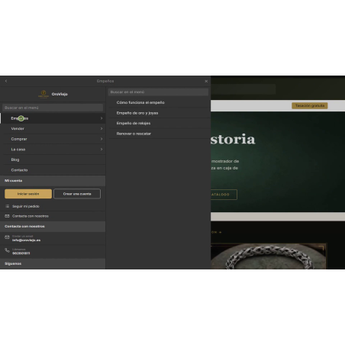Image resolution: width=345 pixels, height=345 pixels.
Task: Click the 'Tasación gratuita' button
Action: (x=310, y=105)
